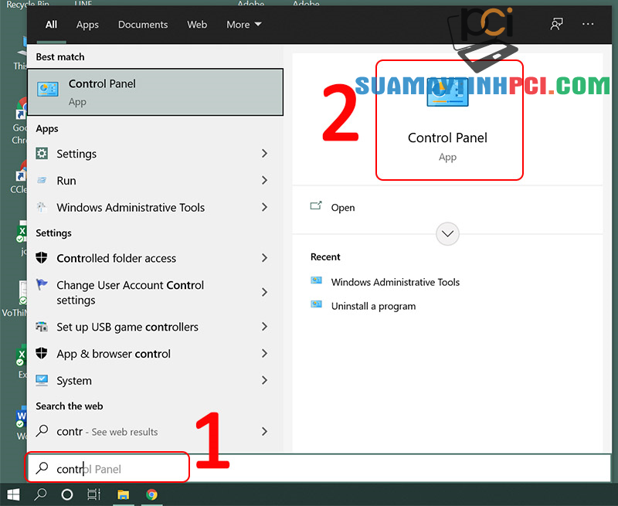Click the Control Panel thumbnail in the preview pane
This screenshot has width=618, height=506.
(449, 93)
